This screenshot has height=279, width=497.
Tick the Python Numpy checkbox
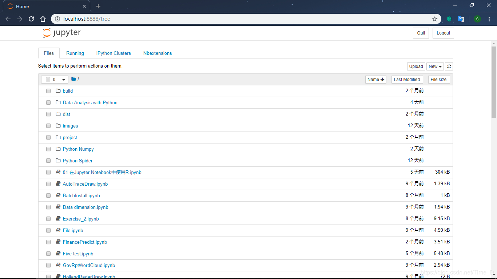[x=48, y=149]
